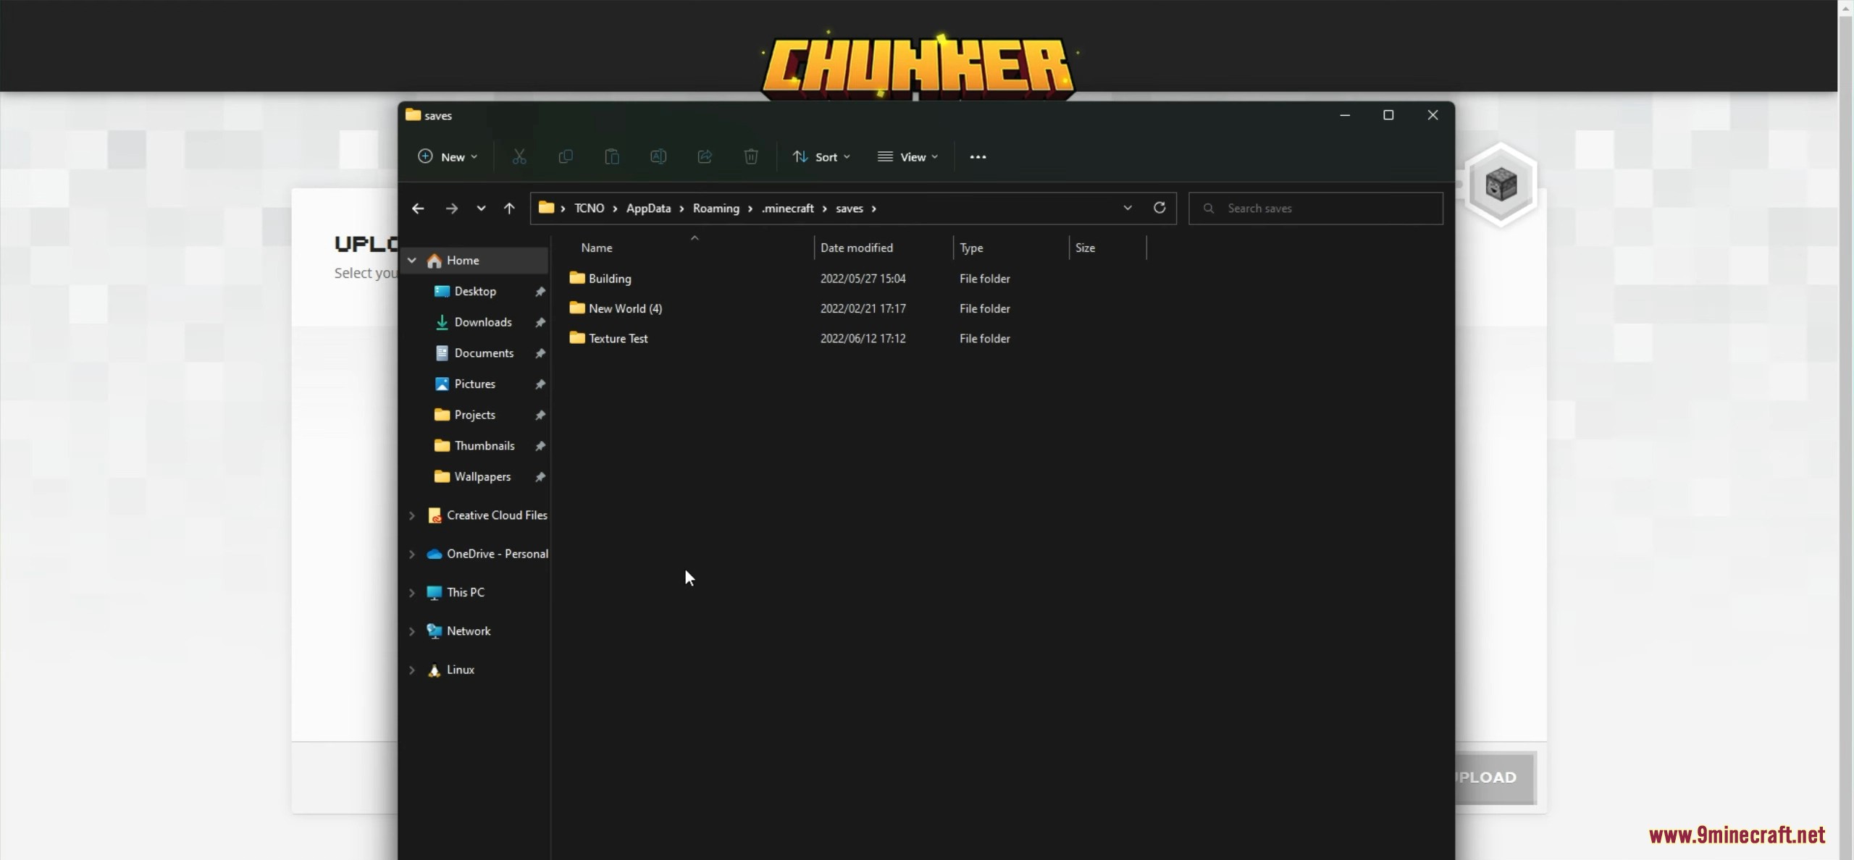Viewport: 1854px width, 860px height.
Task: Expand Creative Cloud Files node
Action: tap(412, 515)
